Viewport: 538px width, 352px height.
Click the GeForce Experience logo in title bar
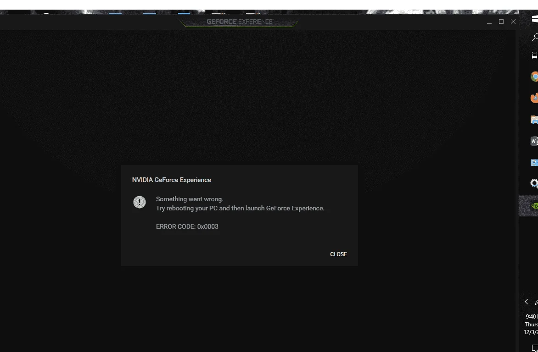coord(240,22)
